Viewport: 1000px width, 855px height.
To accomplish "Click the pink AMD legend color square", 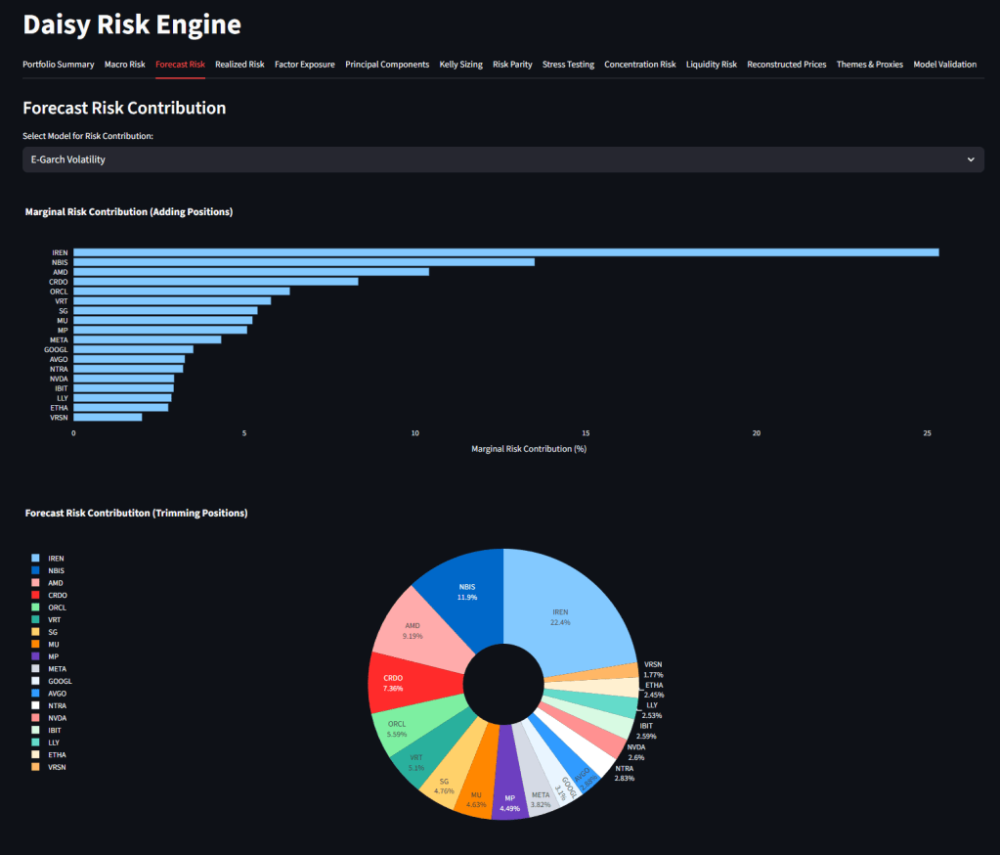I will (x=35, y=583).
